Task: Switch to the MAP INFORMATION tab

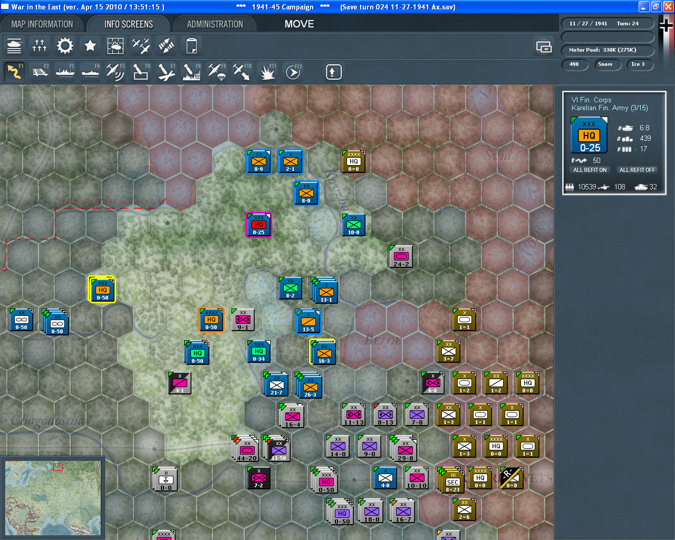Action: (x=42, y=24)
